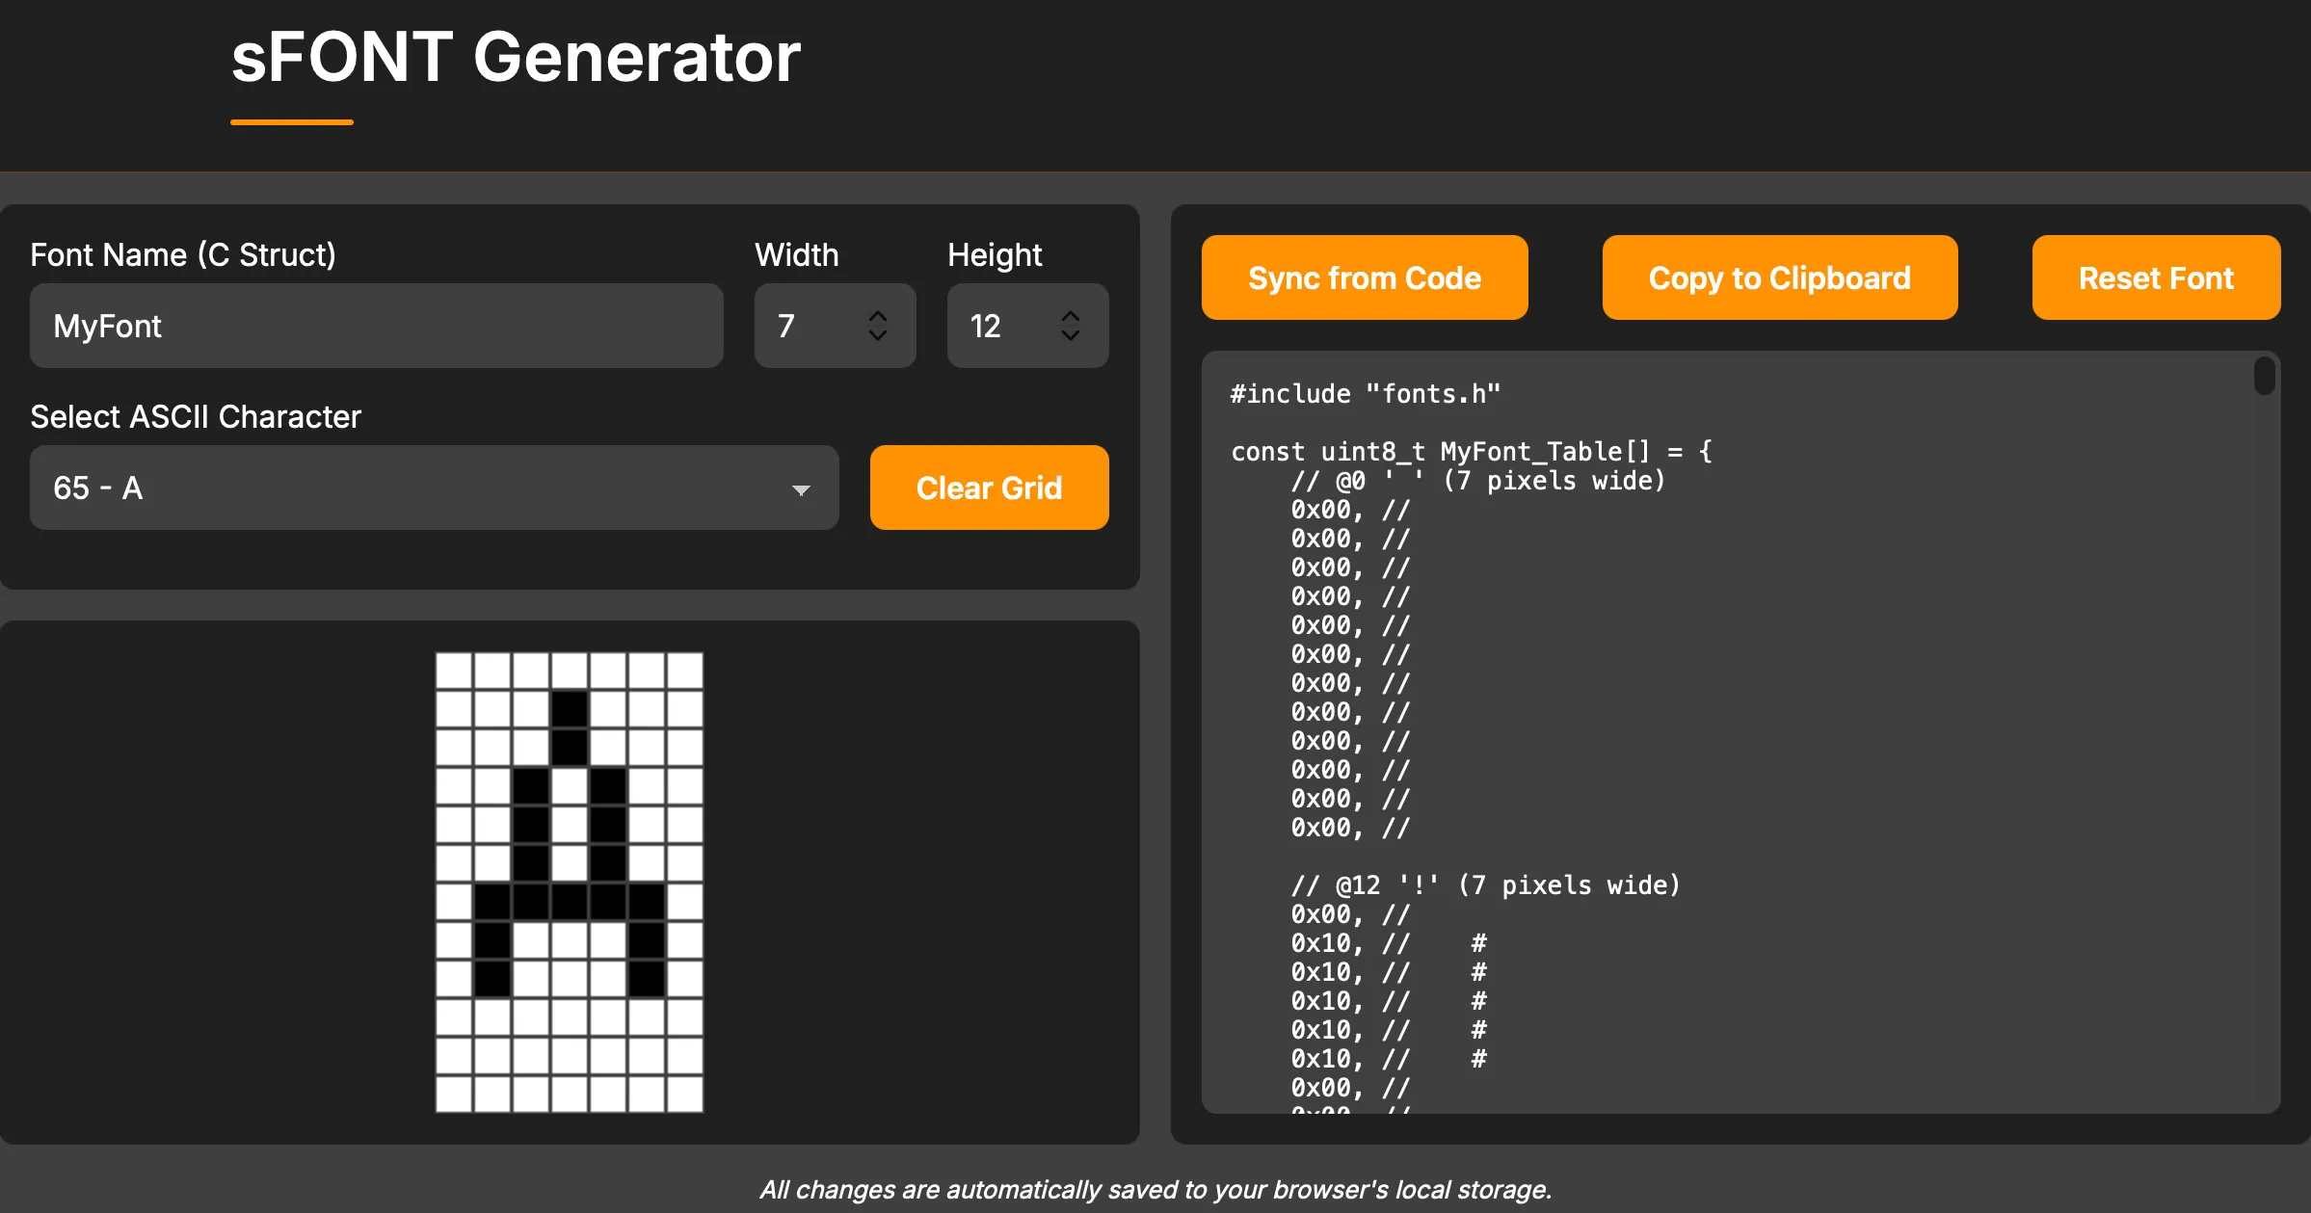The image size is (2311, 1213).
Task: Click the Height stepper down arrow
Action: pos(1071,338)
